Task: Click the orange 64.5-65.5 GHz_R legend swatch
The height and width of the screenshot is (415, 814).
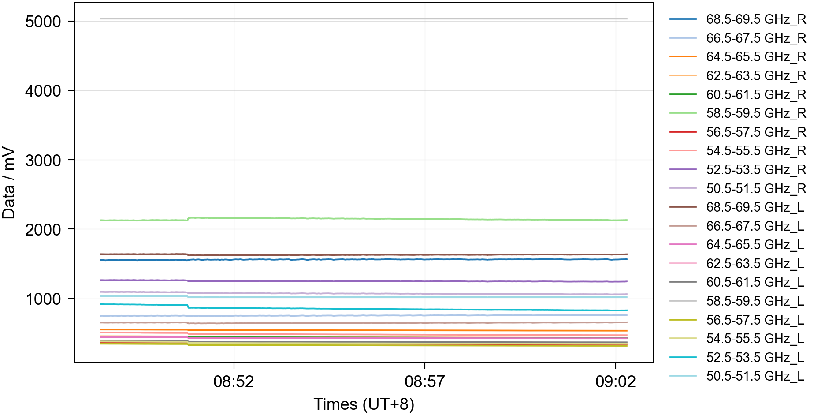Action: (x=683, y=57)
